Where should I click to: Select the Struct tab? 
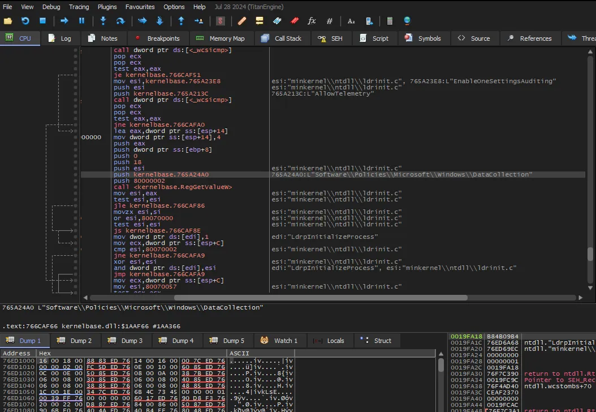click(x=376, y=341)
